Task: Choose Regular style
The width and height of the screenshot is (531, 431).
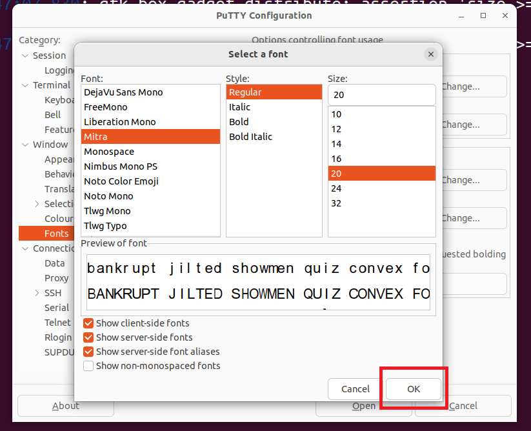Action: (x=274, y=92)
